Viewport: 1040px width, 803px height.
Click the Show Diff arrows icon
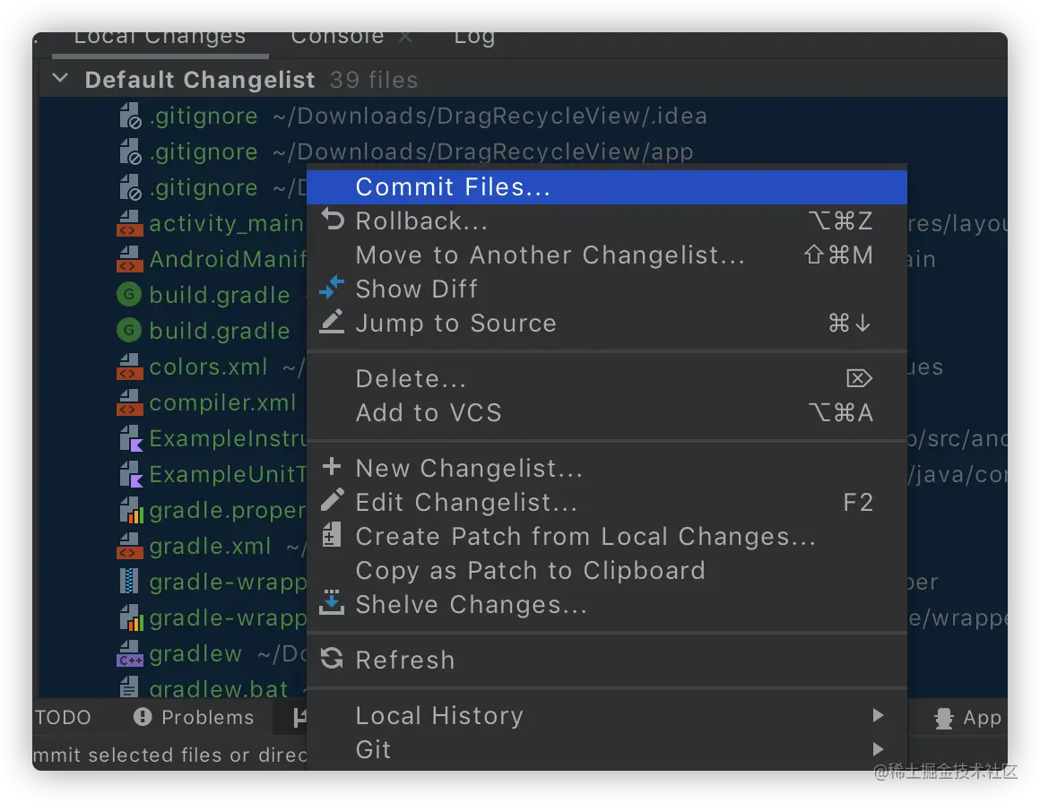point(332,289)
